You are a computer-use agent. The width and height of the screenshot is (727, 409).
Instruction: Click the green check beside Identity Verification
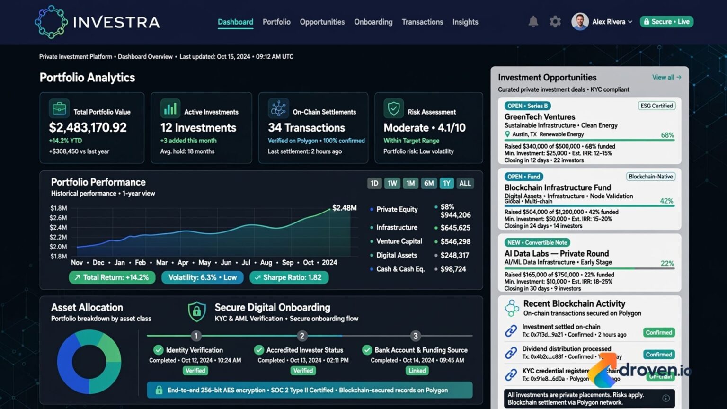(x=159, y=350)
